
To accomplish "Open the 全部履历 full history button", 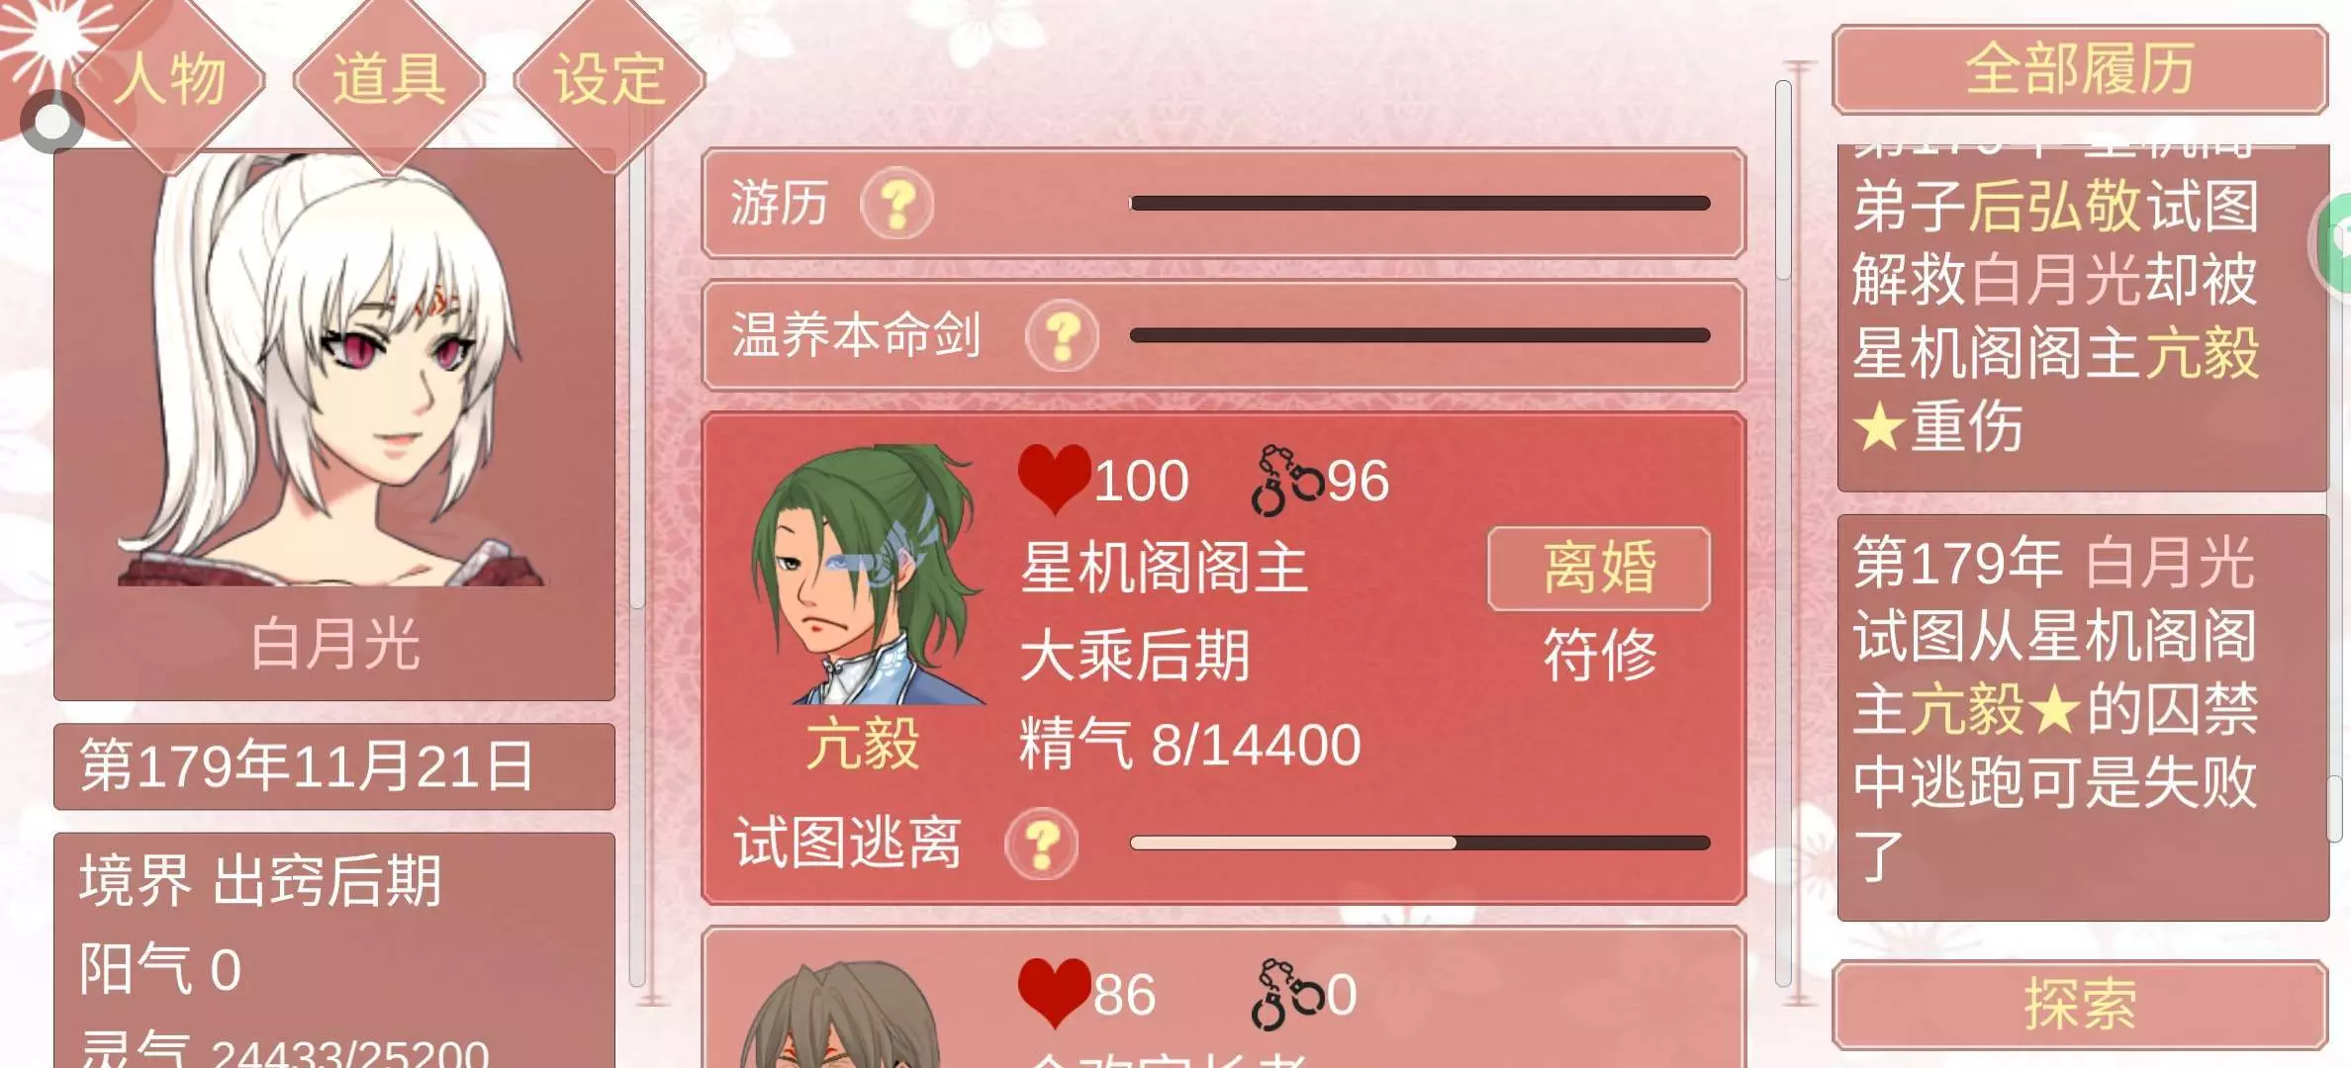I will pyautogui.click(x=2080, y=70).
